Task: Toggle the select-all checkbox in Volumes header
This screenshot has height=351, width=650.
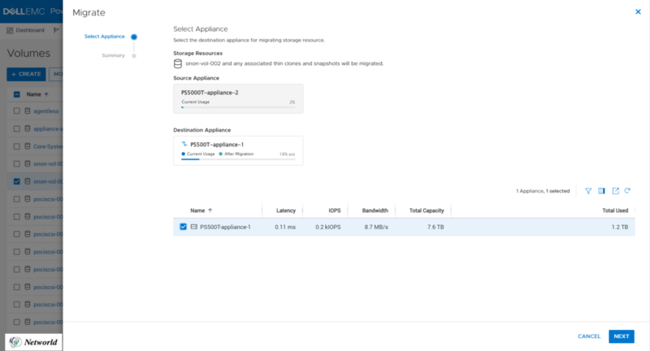Action: click(16, 94)
